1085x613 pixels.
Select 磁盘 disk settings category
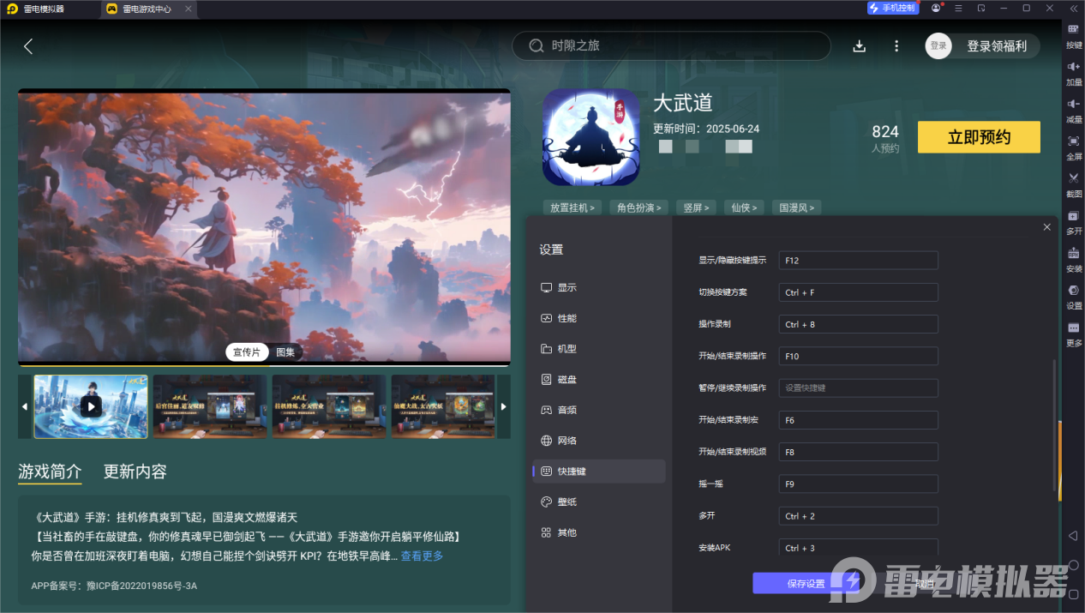(x=599, y=379)
